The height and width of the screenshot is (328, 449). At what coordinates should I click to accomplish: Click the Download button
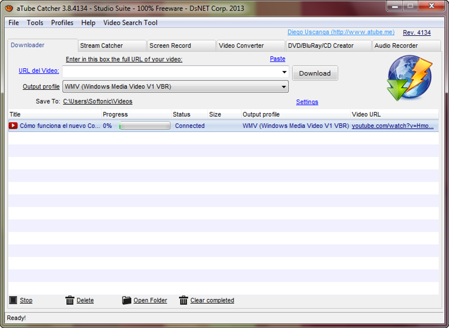tap(315, 73)
